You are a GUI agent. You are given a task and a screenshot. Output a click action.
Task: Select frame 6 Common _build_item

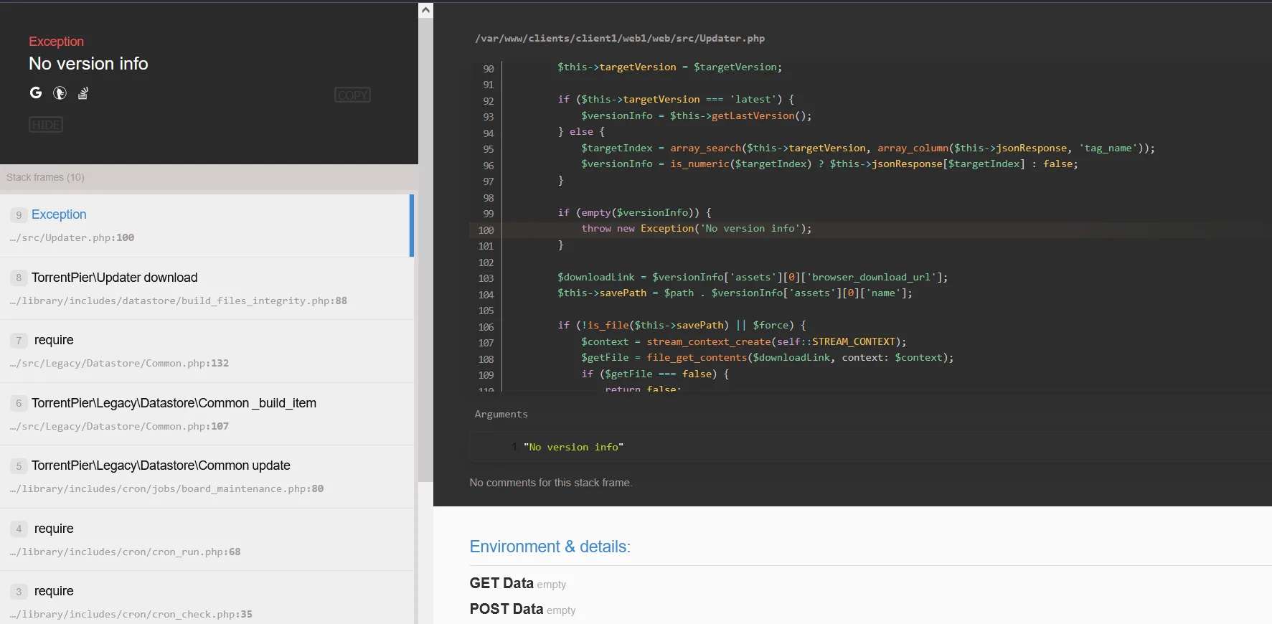[x=207, y=414]
